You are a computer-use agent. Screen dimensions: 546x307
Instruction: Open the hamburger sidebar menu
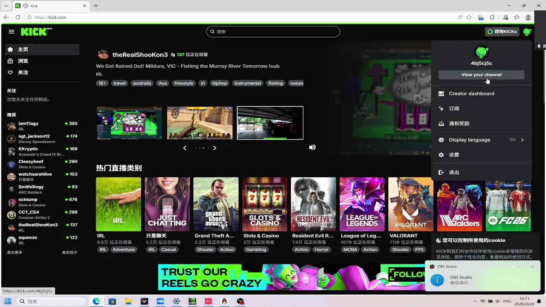click(12, 32)
